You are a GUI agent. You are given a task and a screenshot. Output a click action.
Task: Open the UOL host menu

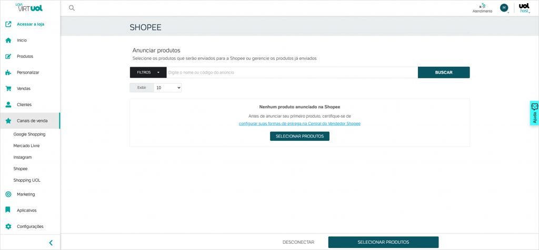pyautogui.click(x=524, y=8)
